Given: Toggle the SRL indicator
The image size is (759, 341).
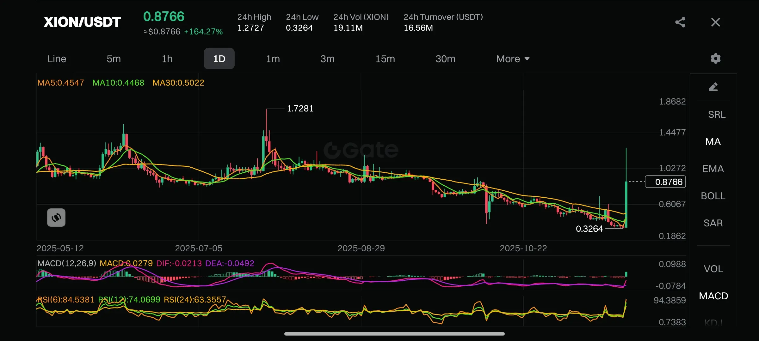Looking at the screenshot, I should pos(717,114).
